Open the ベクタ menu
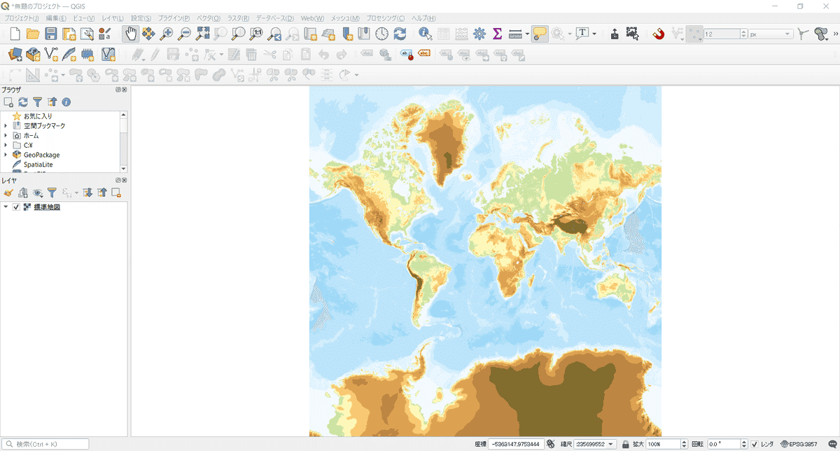Viewport: 840px width, 451px height. [208, 18]
